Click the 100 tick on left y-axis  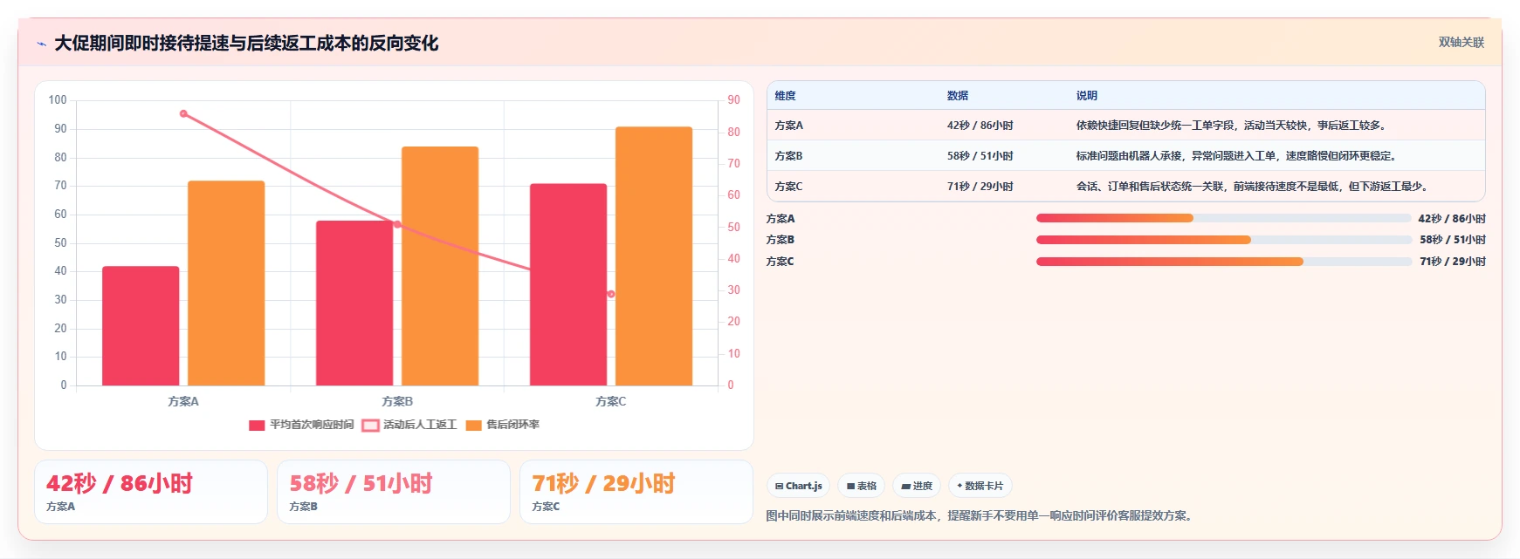click(x=58, y=100)
